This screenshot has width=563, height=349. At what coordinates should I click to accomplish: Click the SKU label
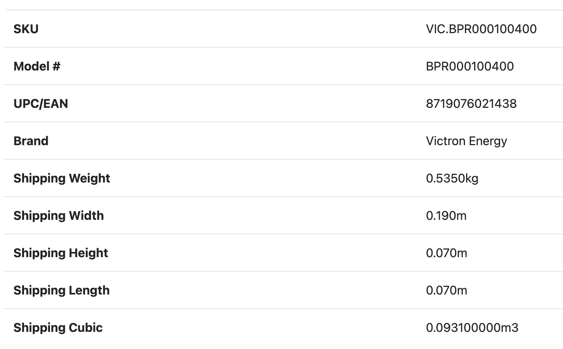tap(26, 29)
